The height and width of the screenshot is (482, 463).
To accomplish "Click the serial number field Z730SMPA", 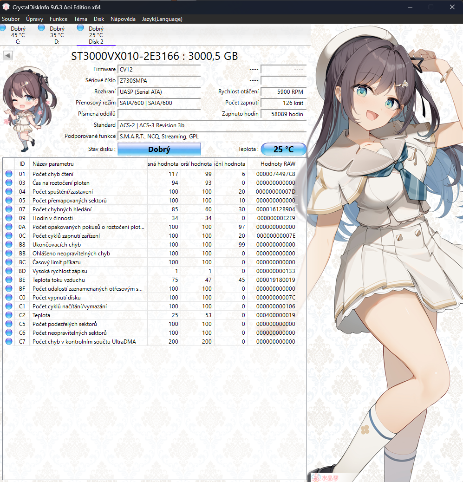I will 159,80.
